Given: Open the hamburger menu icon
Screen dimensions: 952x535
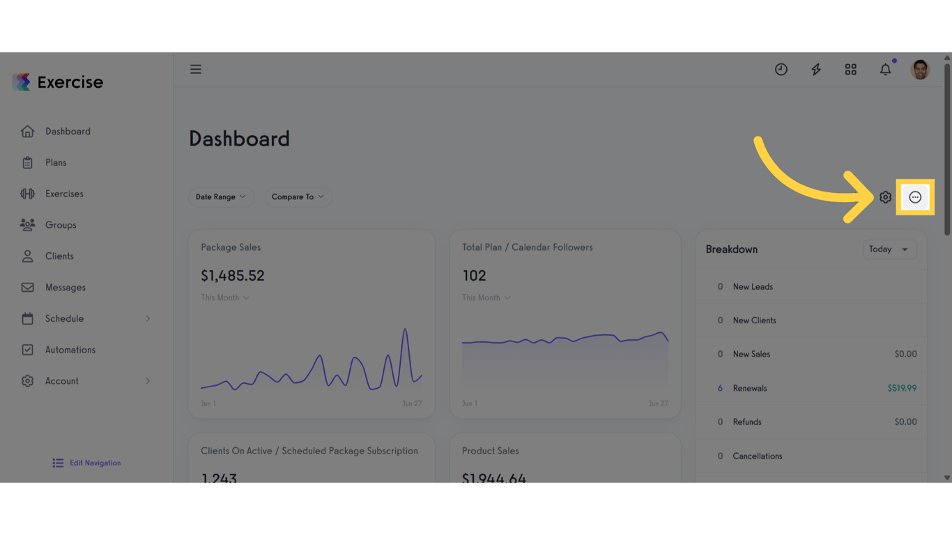Looking at the screenshot, I should (x=196, y=70).
